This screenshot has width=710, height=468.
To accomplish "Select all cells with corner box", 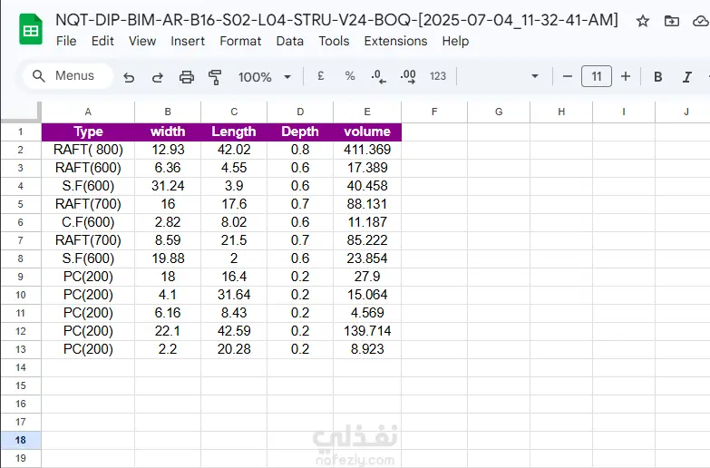I will tap(21, 112).
